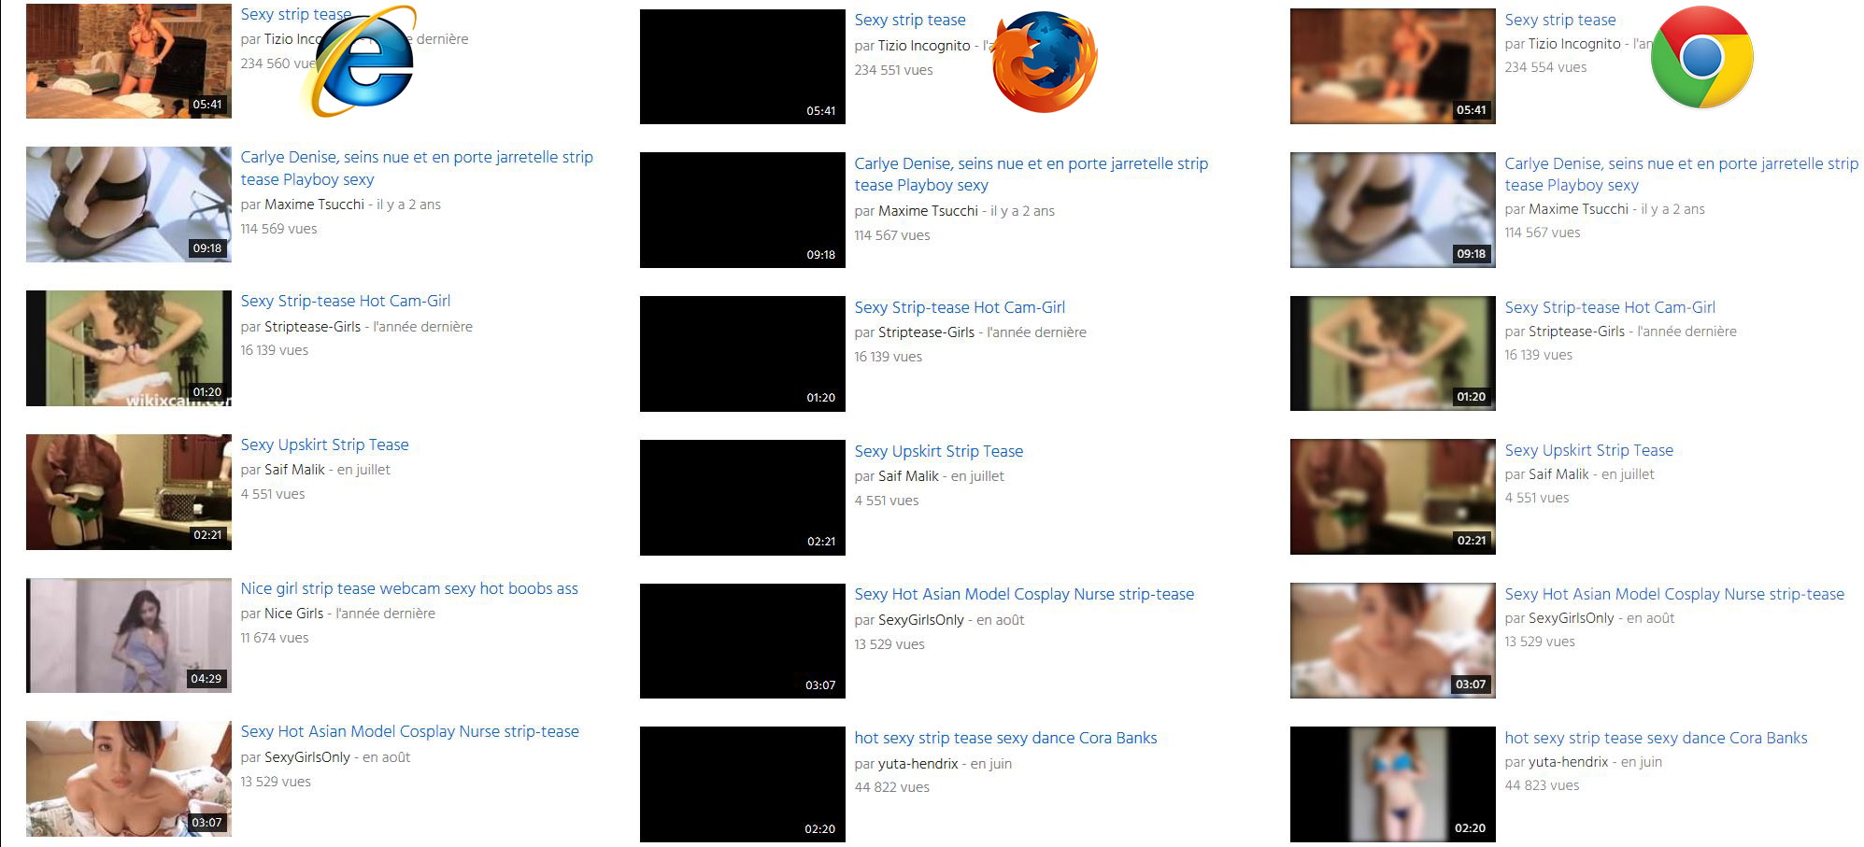Open the Cosplay Nurse video in the Firefox column
Image resolution: width=1864 pixels, height=847 pixels.
coord(1024,594)
